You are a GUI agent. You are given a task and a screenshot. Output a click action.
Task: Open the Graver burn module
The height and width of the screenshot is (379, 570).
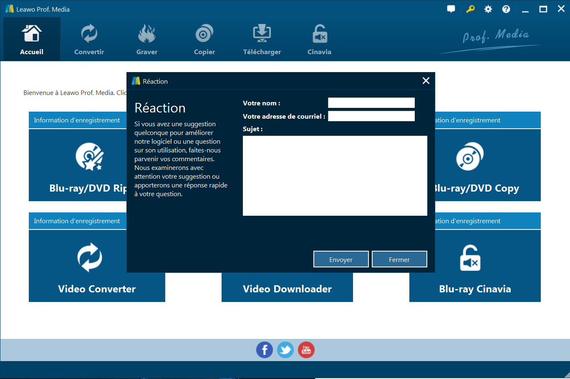(x=146, y=40)
